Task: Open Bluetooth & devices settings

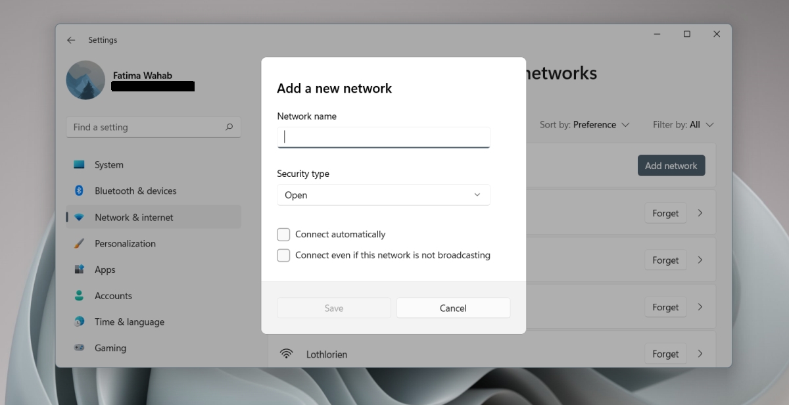Action: [x=153, y=191]
